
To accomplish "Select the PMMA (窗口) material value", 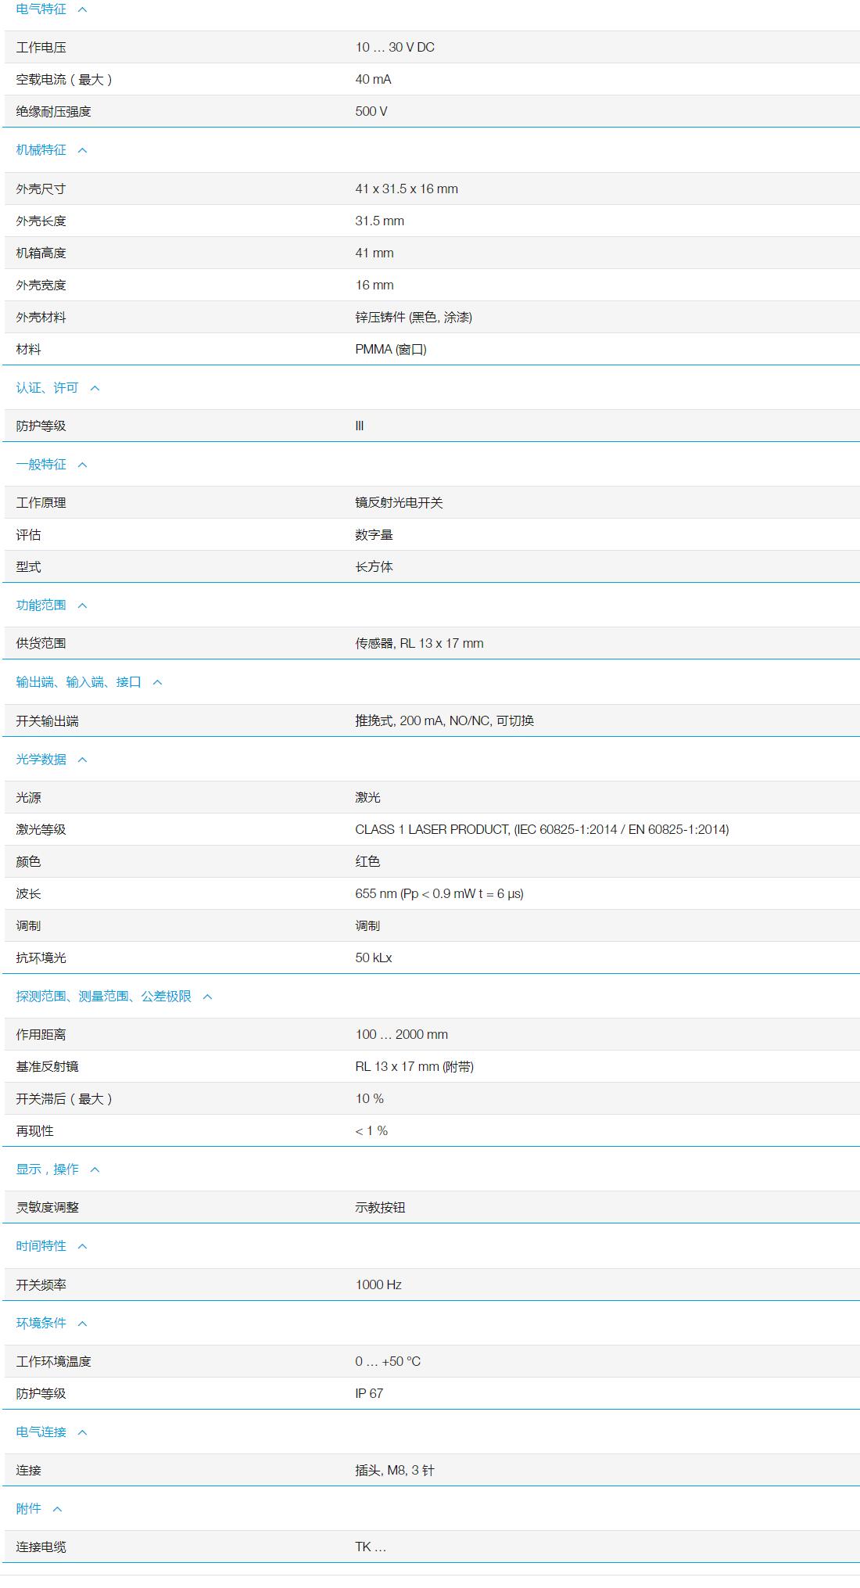I will click(x=391, y=350).
